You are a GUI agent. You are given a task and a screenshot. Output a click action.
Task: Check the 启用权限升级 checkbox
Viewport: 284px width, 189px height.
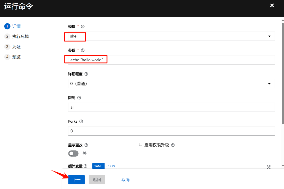pos(141,144)
